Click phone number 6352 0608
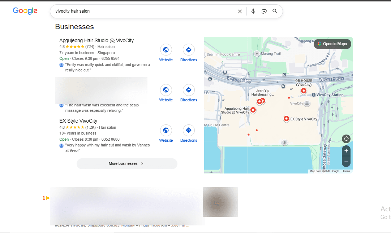This screenshot has height=233, width=391. coord(111,139)
